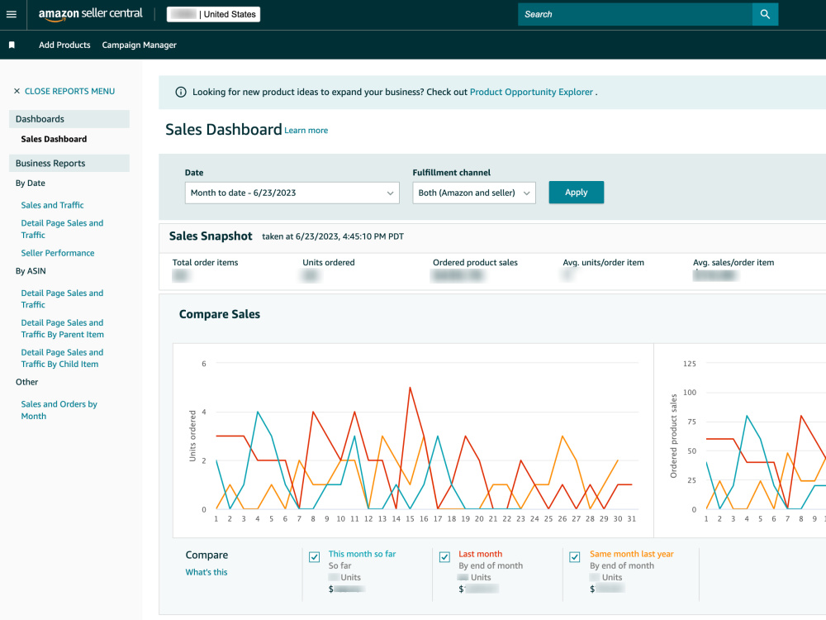Open the Date range dropdown
Viewport: 826px width, 620px height.
(x=292, y=193)
